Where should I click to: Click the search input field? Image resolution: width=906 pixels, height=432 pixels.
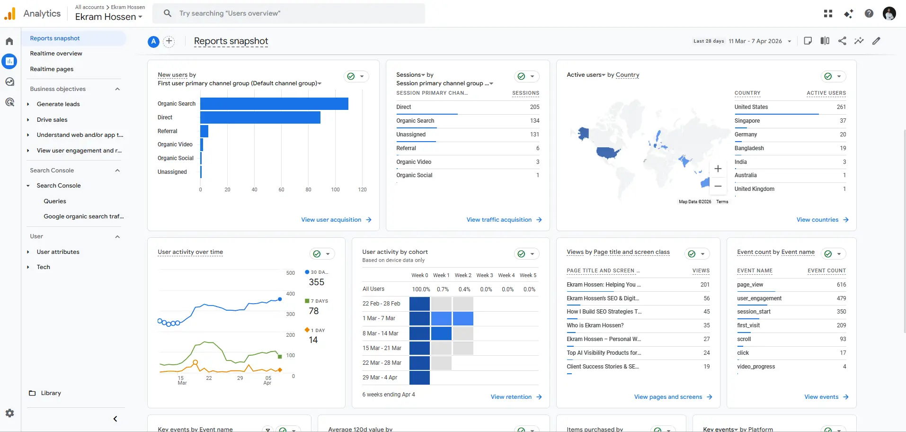click(x=289, y=13)
